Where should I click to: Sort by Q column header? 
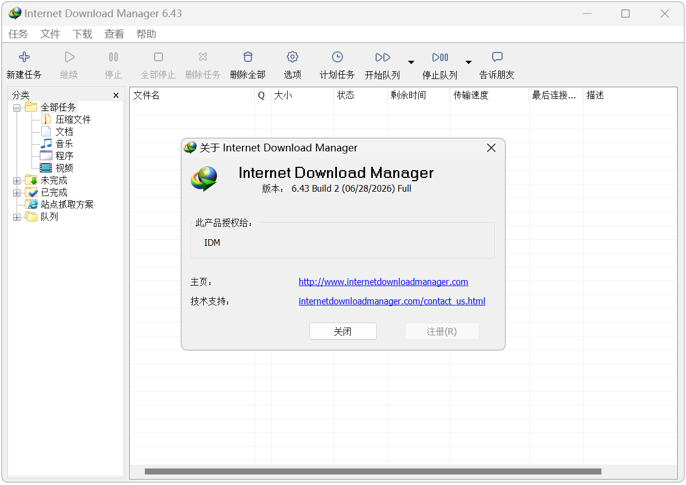coord(263,96)
